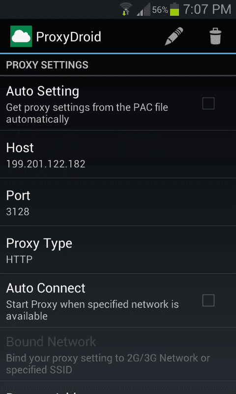Open the disabled Bound Network selector
Screen dimensions: 236x394
coord(118,354)
